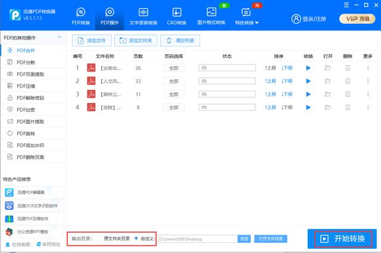The height and width of the screenshot is (253, 381).
Task: Click 登录/注册 to sign in
Action: 308,18
